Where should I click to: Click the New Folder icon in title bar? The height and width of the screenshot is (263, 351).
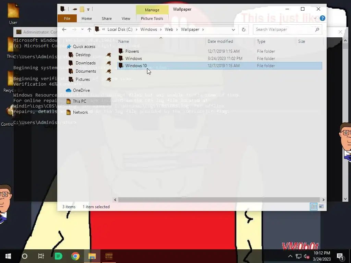[x=82, y=9]
